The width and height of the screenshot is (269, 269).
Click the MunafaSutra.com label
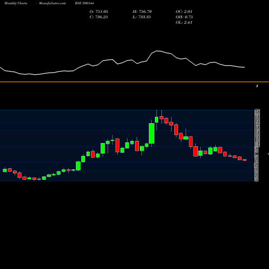(x=52, y=3)
